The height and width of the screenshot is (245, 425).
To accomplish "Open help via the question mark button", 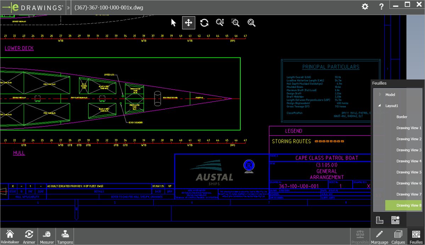I will (381, 6).
